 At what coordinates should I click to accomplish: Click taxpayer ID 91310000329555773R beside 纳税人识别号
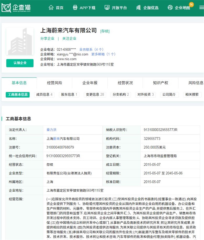[x=160, y=130]
